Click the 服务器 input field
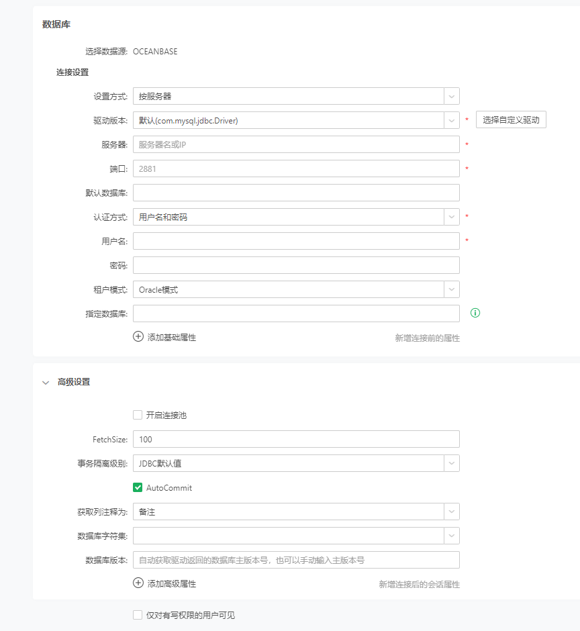The width and height of the screenshot is (580, 631). [295, 144]
